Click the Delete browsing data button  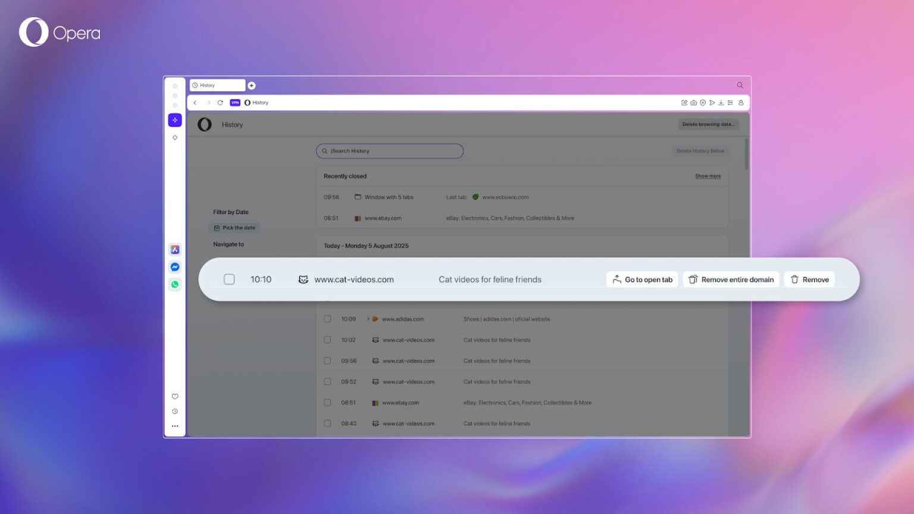point(708,124)
